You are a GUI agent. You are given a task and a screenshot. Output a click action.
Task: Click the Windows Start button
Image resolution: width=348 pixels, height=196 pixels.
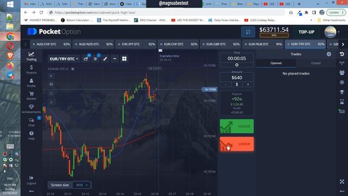coord(10,4)
